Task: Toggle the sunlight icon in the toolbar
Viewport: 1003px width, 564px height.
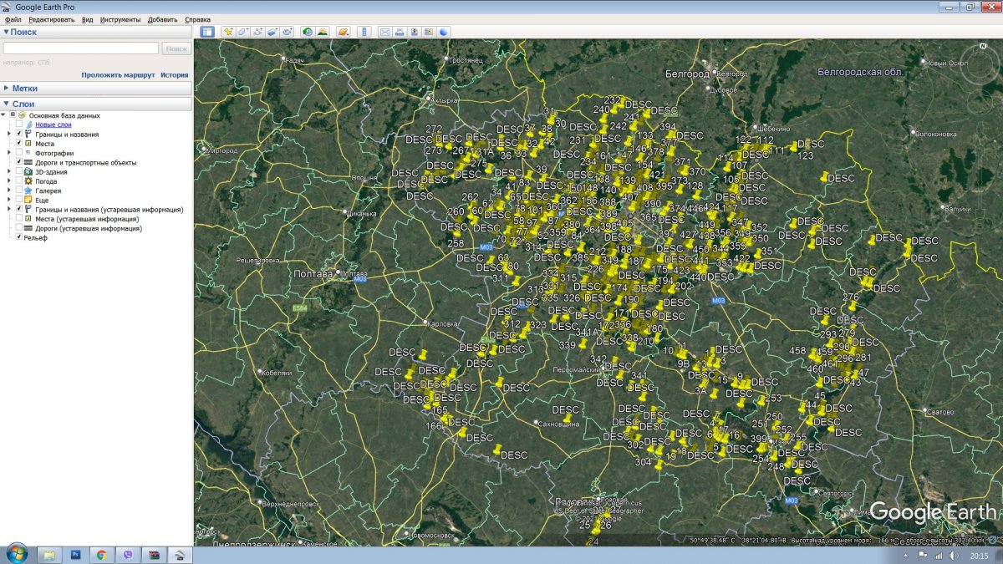Action: pos(322,32)
